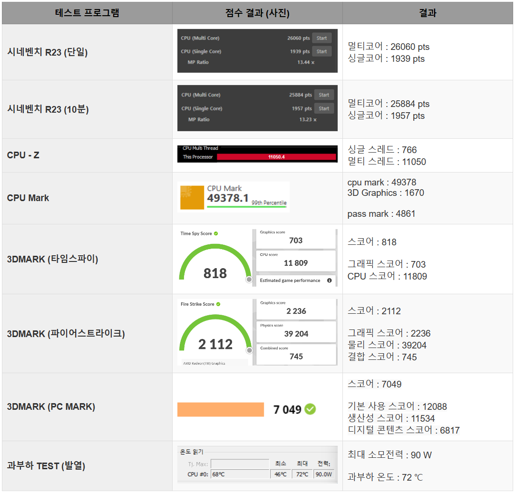Viewport: 516px width, 493px height.
Task: Click info icon on Estimated game performance
Action: point(329,280)
